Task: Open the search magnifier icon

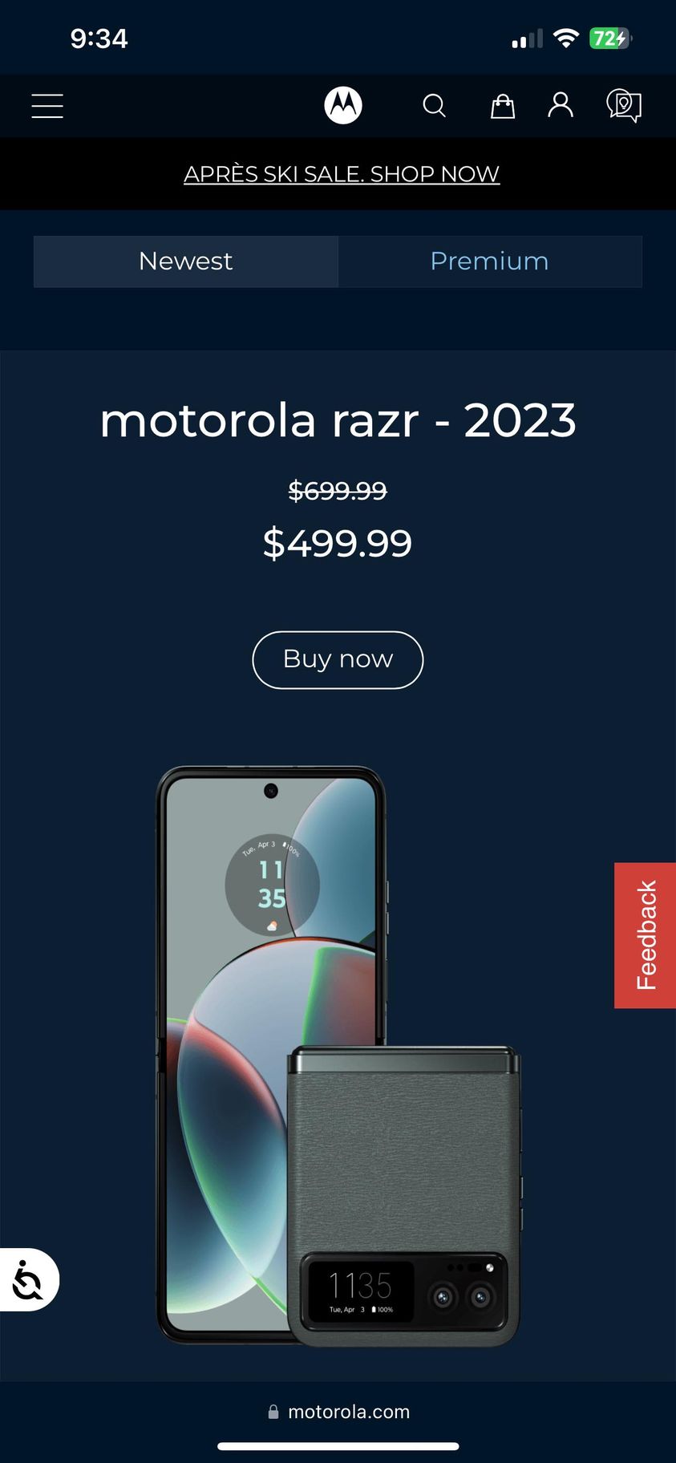Action: pos(434,106)
